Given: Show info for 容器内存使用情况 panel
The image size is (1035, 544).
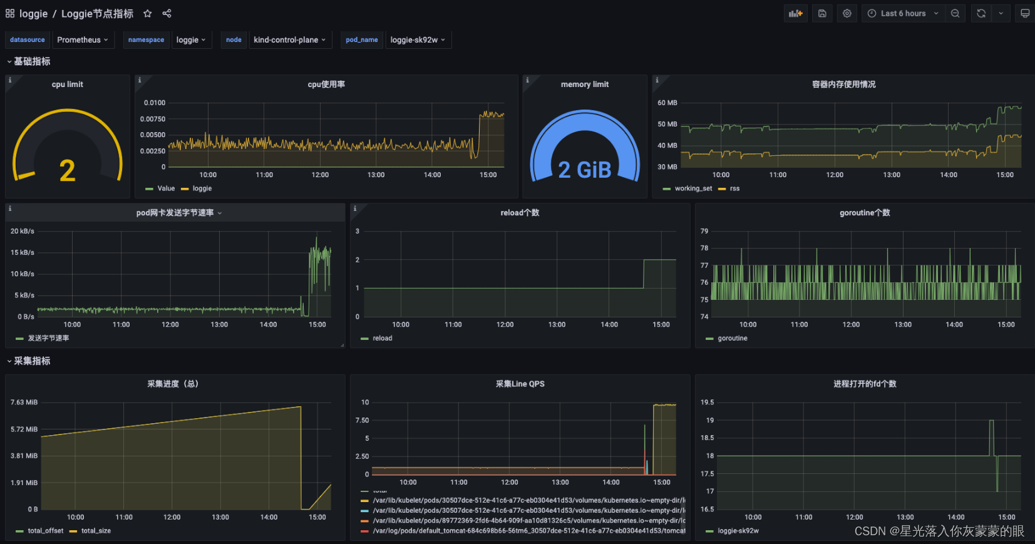Looking at the screenshot, I should [x=657, y=80].
